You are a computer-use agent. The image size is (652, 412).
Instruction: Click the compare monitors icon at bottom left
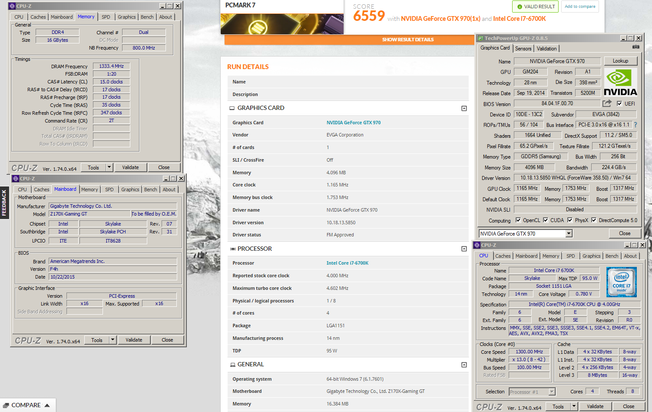click(6, 405)
